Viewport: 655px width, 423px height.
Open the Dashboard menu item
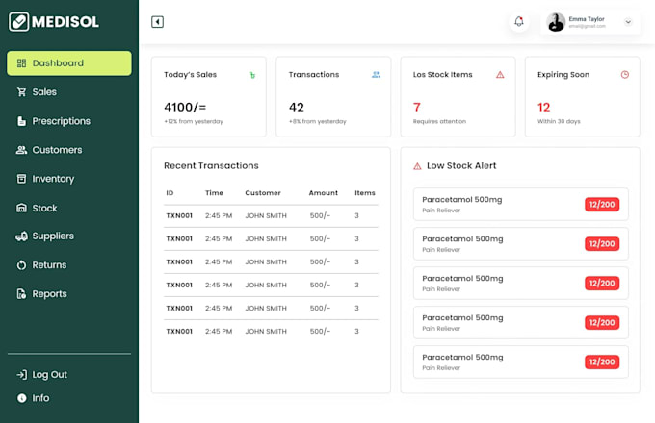69,63
